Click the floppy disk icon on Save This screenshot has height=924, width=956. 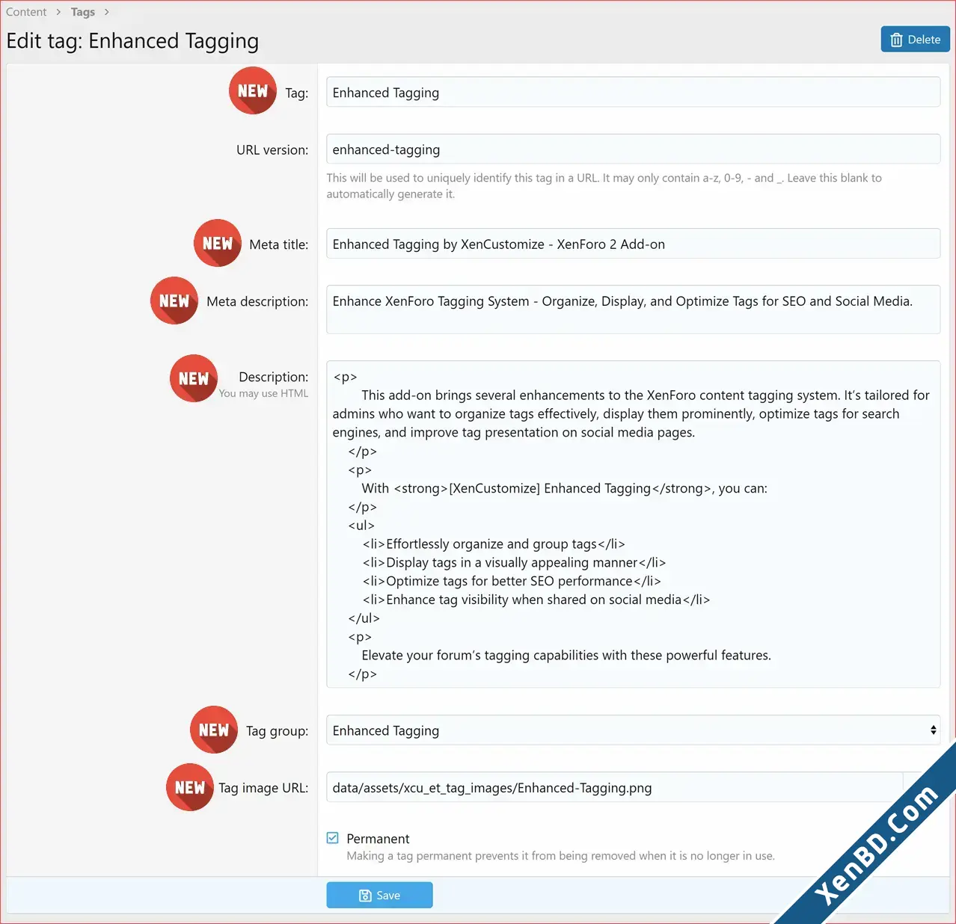pos(365,896)
